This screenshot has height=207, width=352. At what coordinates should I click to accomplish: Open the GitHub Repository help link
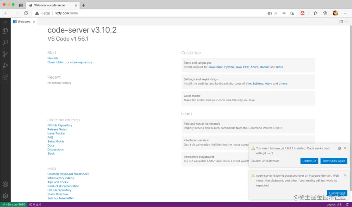pyautogui.click(x=60, y=125)
